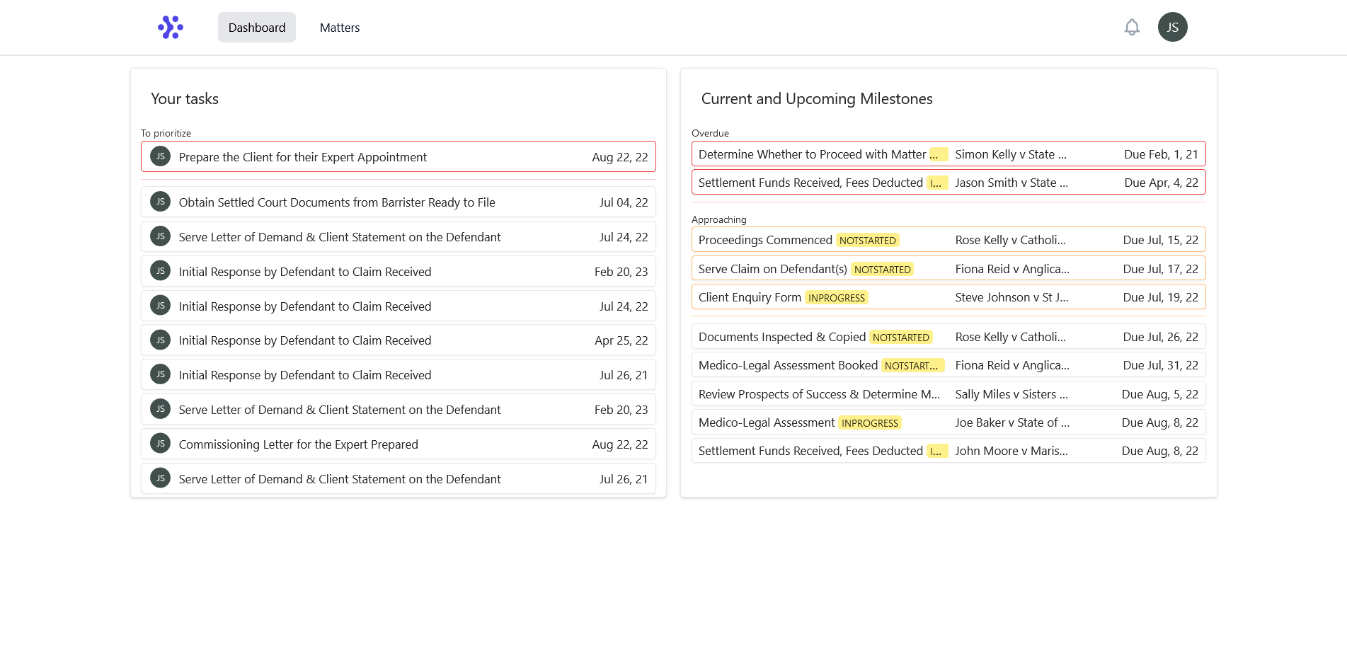1347x656 pixels.
Task: Select Serve Claim on Defendant(s) milestone
Action: [772, 269]
